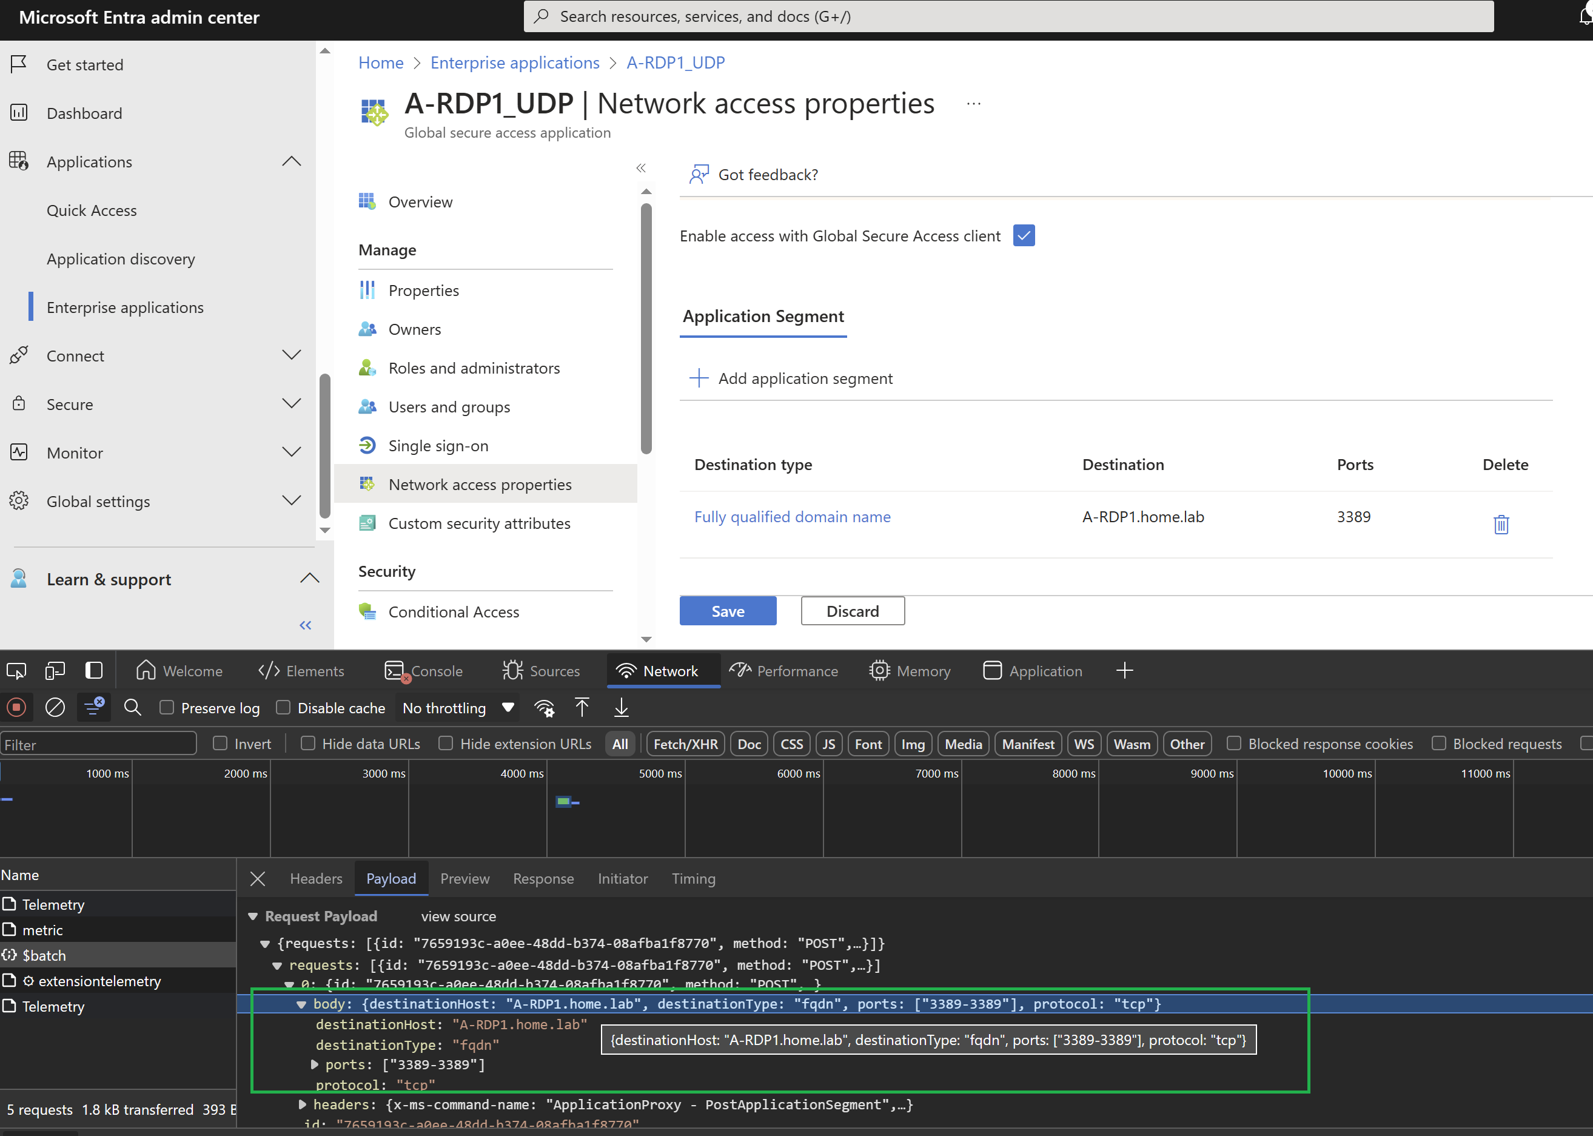Expand the Monitor section chevron

[x=291, y=452]
